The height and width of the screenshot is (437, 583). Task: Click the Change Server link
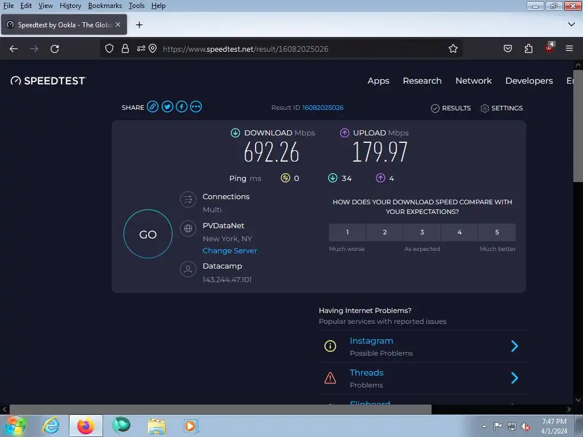click(230, 251)
